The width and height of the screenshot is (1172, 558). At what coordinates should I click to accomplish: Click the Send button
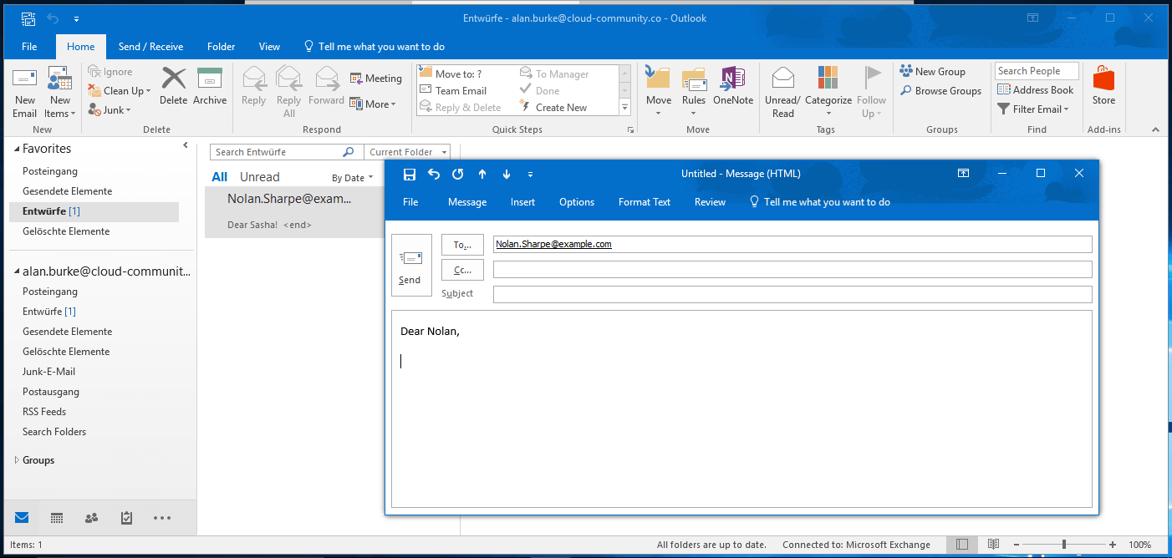[411, 266]
